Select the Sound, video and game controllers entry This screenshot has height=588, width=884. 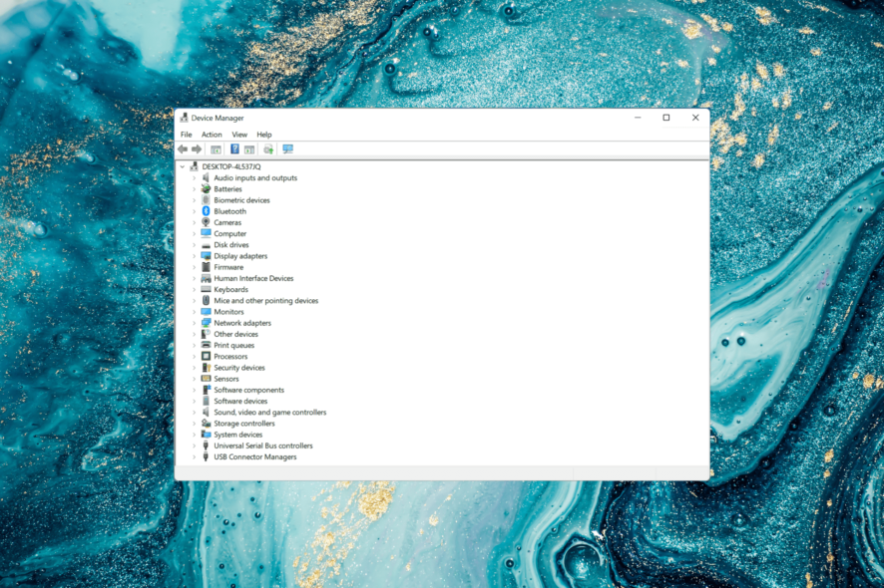coord(265,411)
